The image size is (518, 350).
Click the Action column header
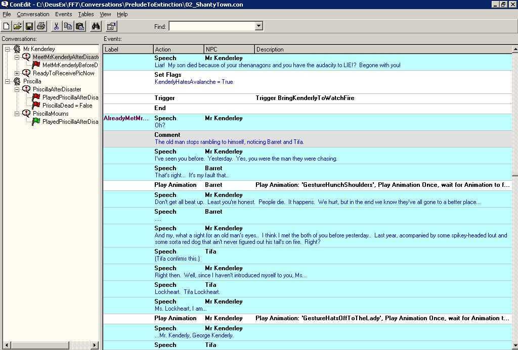[179, 49]
